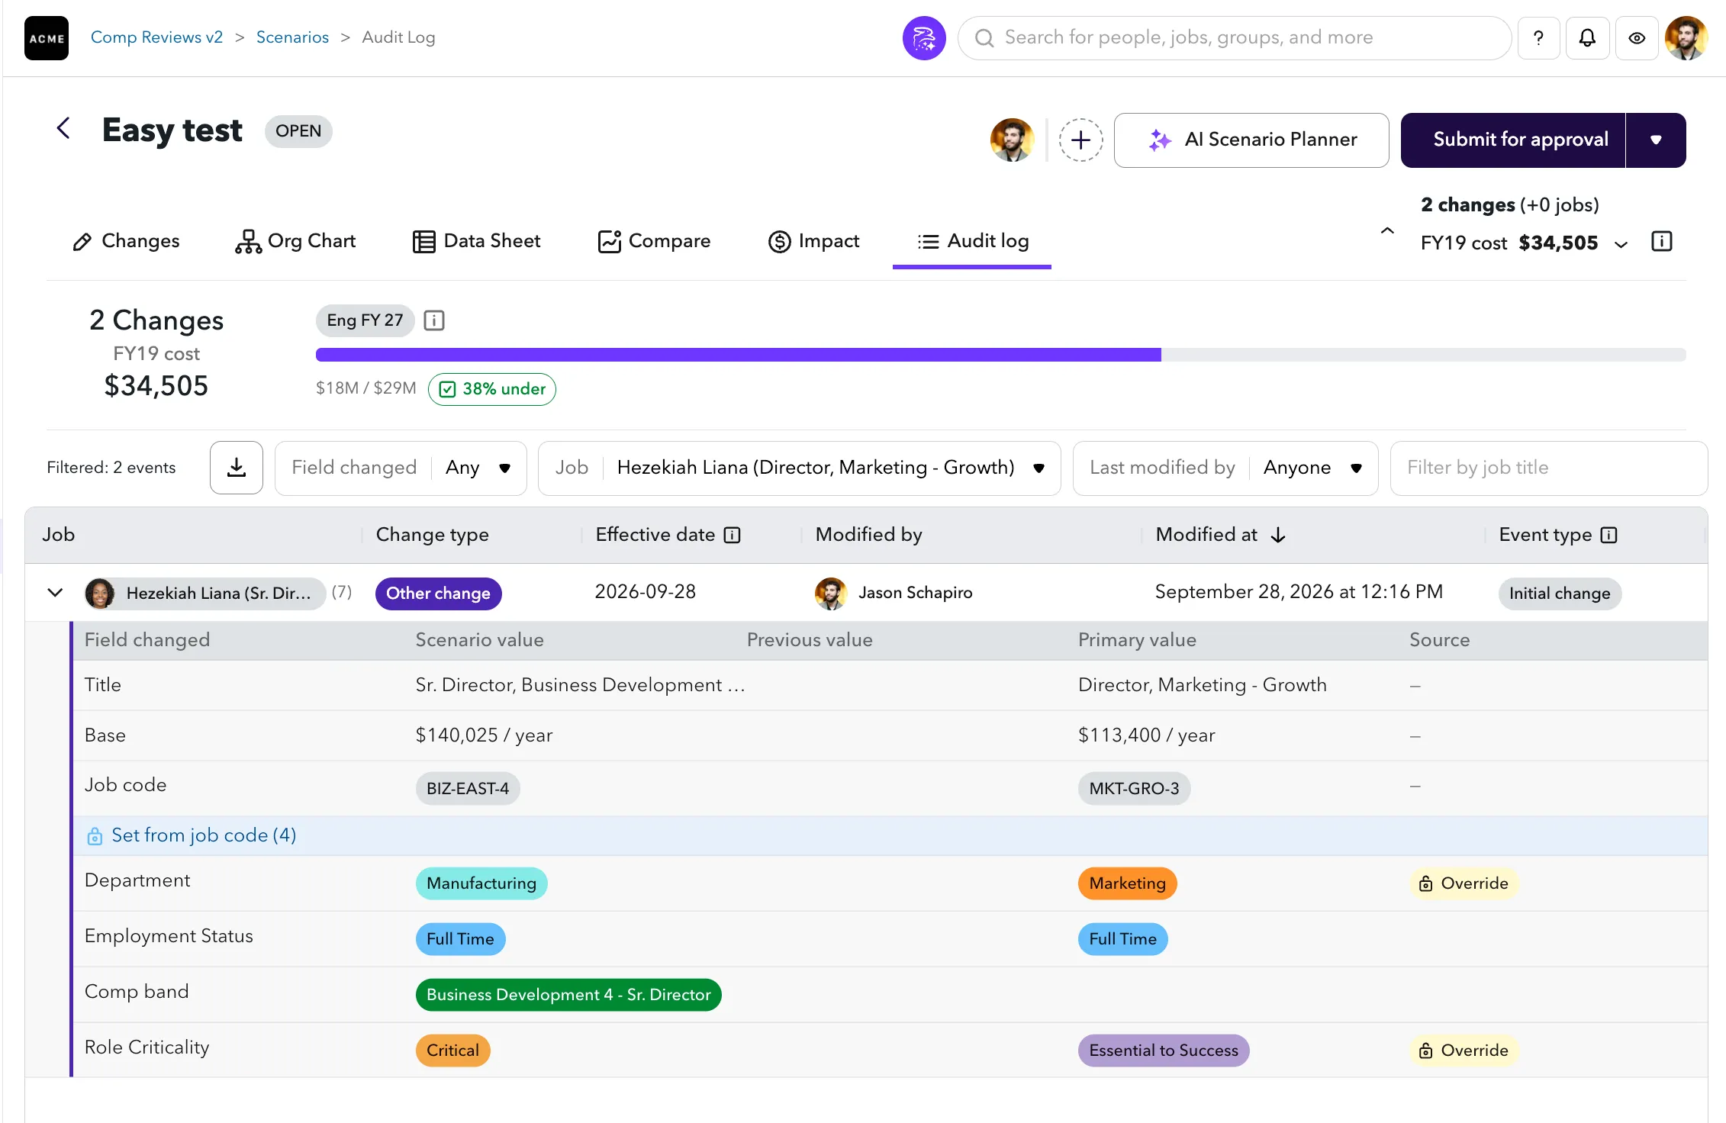Open the notifications bell
Viewport: 1726px width, 1123px height.
tap(1587, 38)
